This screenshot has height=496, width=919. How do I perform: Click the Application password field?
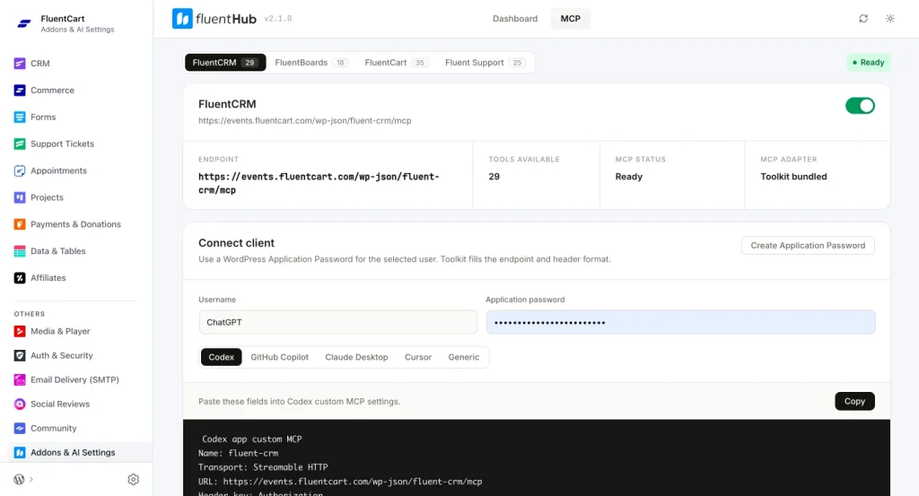(680, 322)
